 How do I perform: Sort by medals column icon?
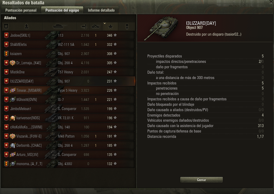[x=127, y=26]
